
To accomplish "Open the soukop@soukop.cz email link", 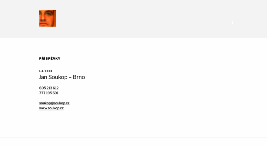I will click(54, 103).
